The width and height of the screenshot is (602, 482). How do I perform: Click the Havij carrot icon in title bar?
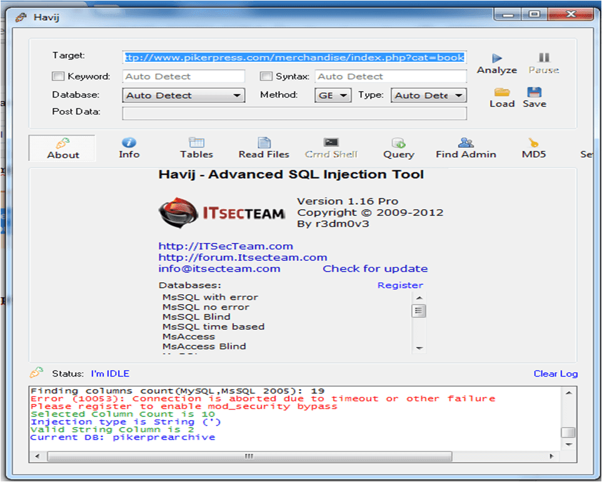21,17
